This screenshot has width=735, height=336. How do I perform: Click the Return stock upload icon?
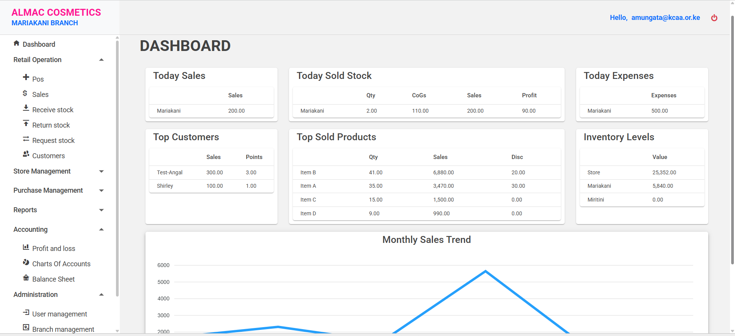tap(26, 123)
